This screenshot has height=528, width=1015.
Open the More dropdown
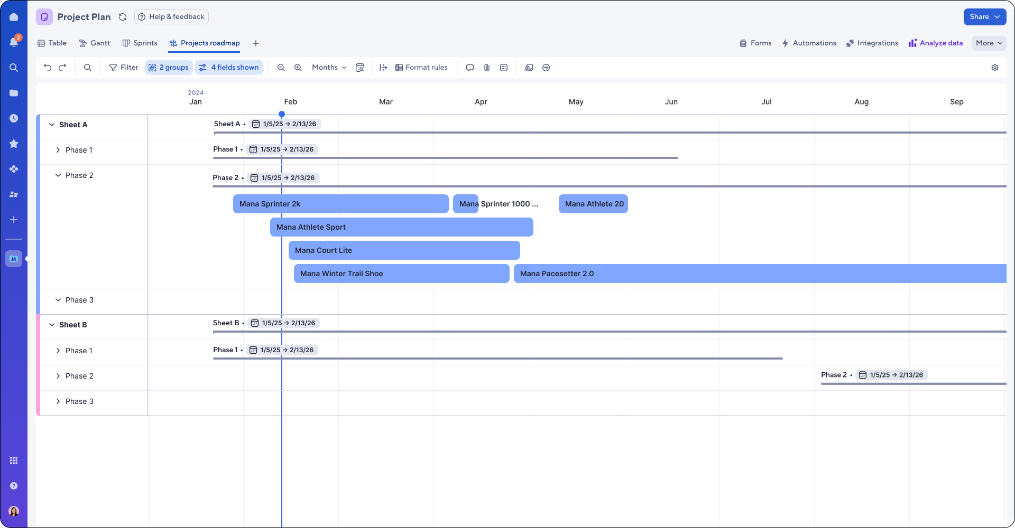coord(989,43)
